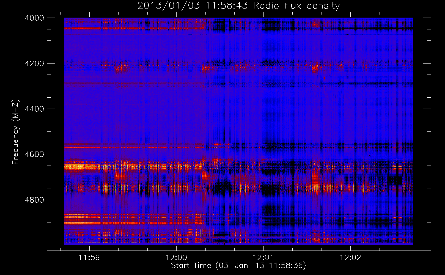The image size is (445, 275).
Task: Click the x-axis label 'Start Time (03-Jan-13 11:58:36)'
Action: pos(238,266)
